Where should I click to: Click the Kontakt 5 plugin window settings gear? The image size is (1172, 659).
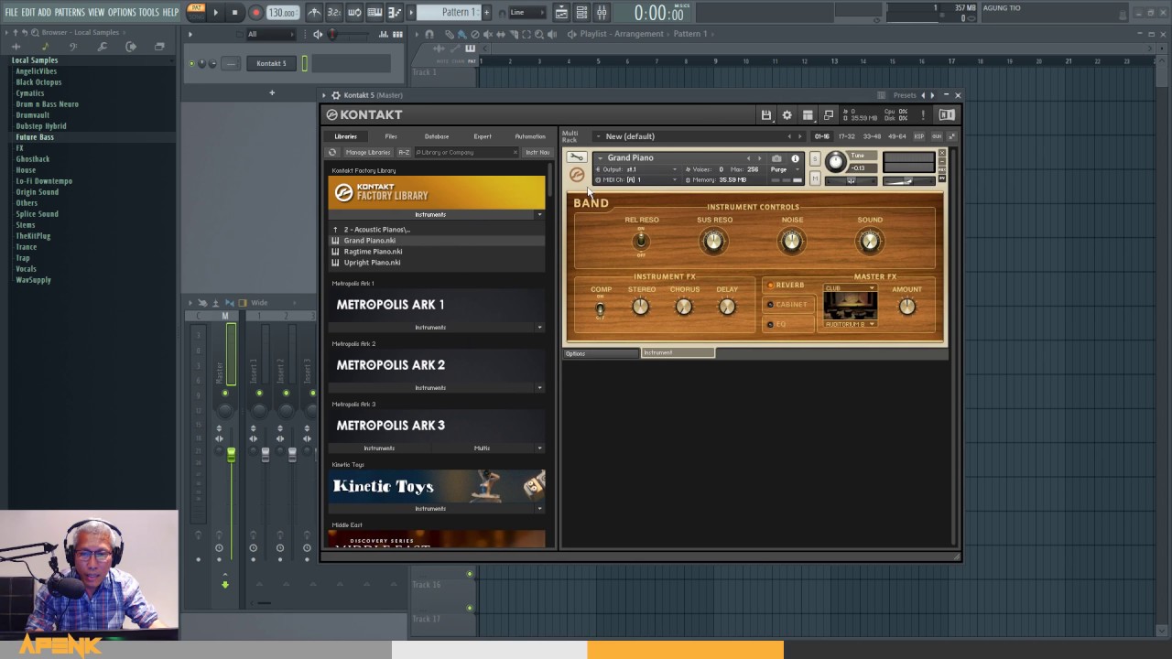point(336,95)
